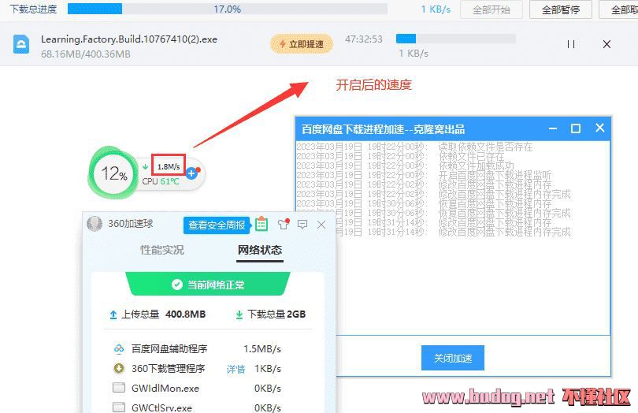The image size is (638, 413).
Task: Click the 百度网盘辅助程序 cloud icon
Action: [x=119, y=348]
